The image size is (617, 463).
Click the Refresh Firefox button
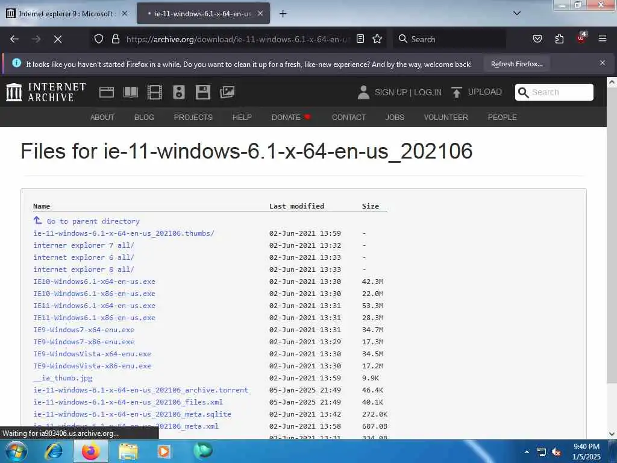[x=516, y=64]
